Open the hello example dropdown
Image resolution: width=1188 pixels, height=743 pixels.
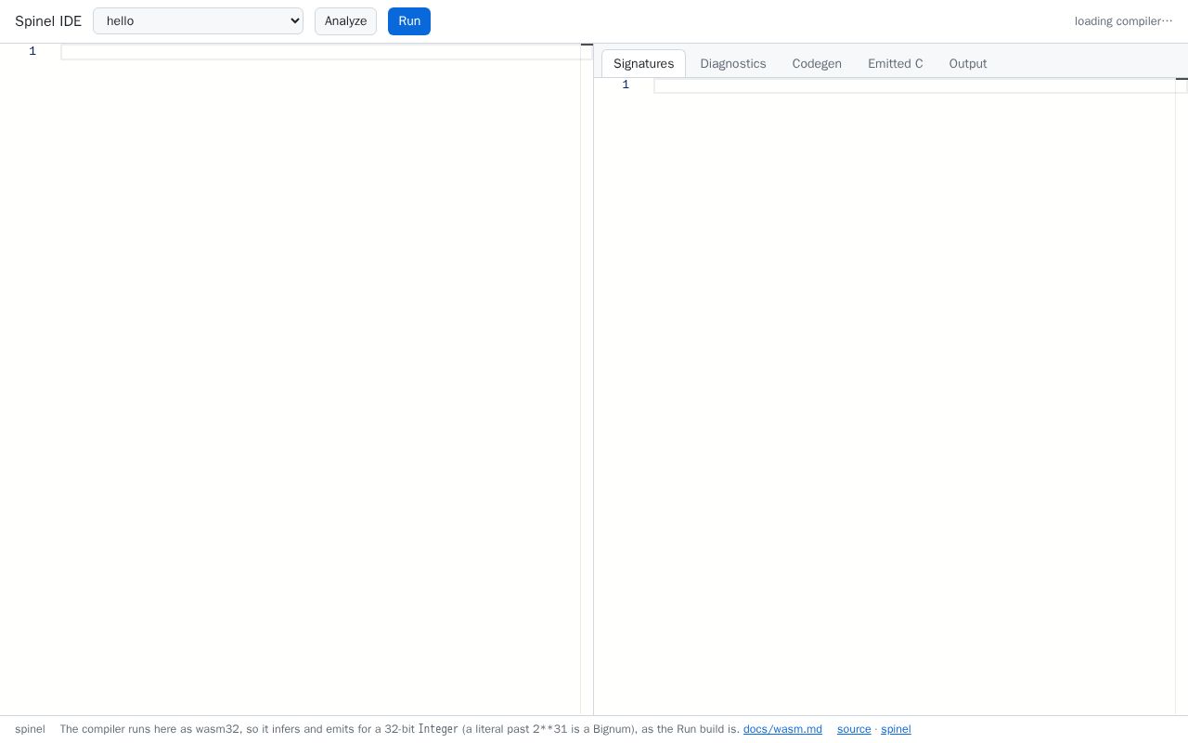coord(198,20)
